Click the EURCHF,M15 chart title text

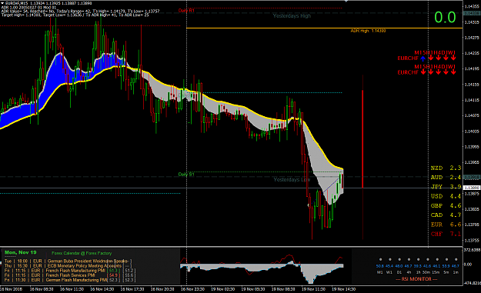[17, 3]
